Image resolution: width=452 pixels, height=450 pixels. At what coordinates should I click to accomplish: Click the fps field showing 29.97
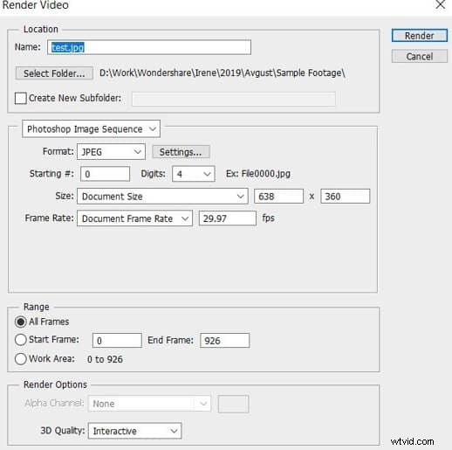pyautogui.click(x=228, y=218)
